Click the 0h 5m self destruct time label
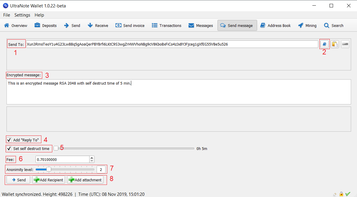Screen dimensions: 357x197 [x=202, y=148]
